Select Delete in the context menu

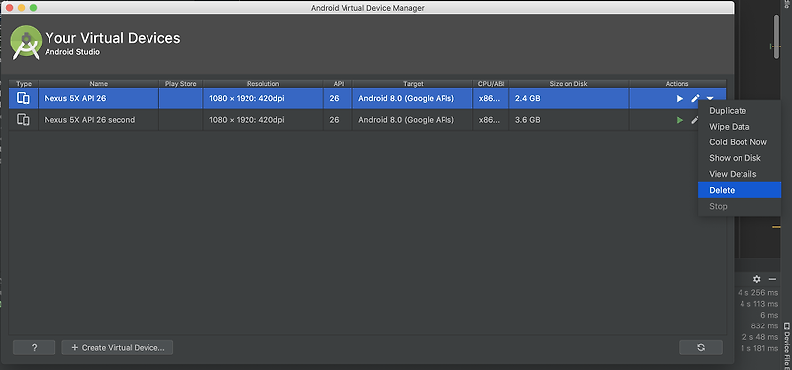click(x=740, y=190)
